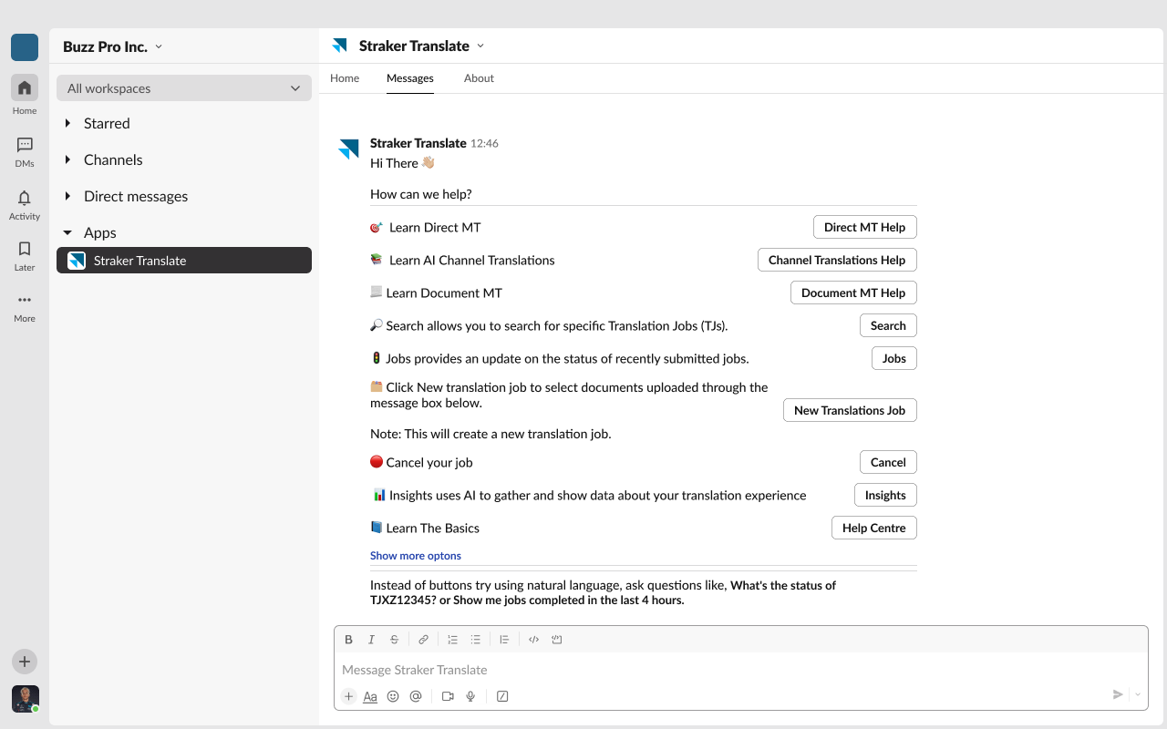Toggle bold text formatting
The width and height of the screenshot is (1167, 729).
(348, 640)
